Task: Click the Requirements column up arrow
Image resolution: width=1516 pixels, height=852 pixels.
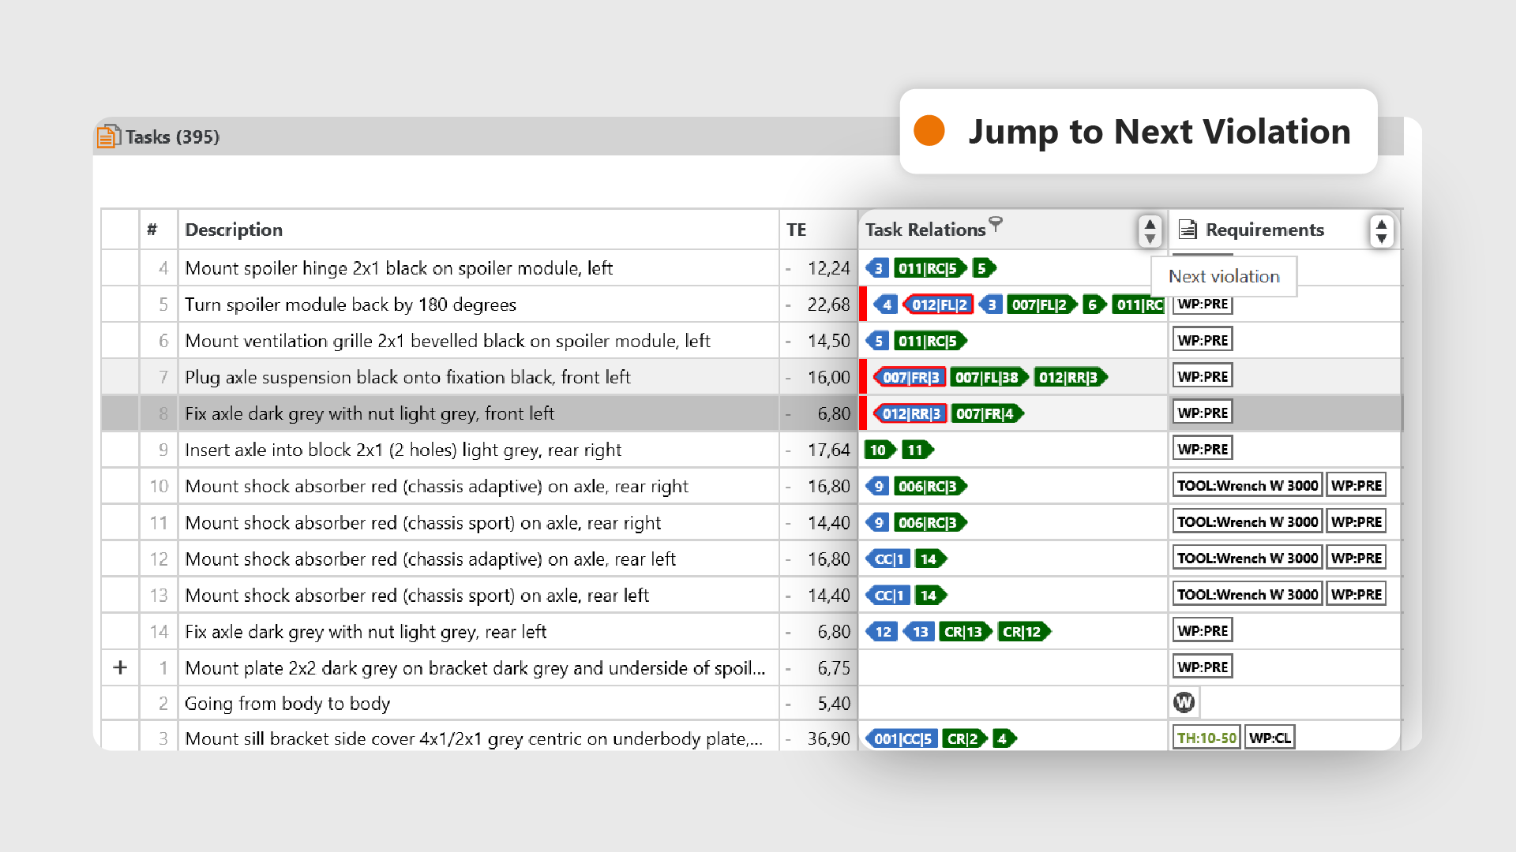Action: (x=1382, y=224)
